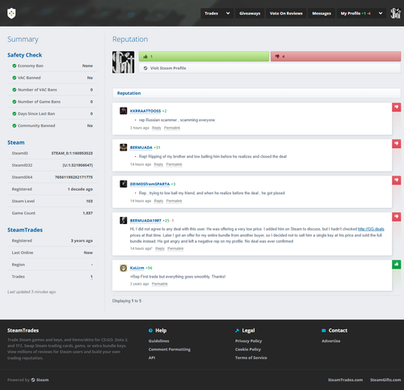404x390 pixels.
Task: Click negative flag on DEIMOSfromSPARTA review
Action: (397, 180)
